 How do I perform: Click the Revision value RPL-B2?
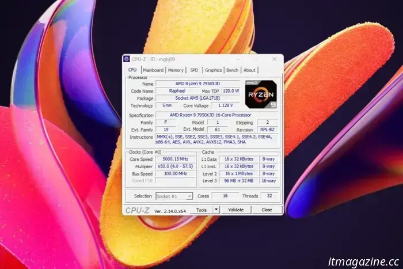pos(267,130)
